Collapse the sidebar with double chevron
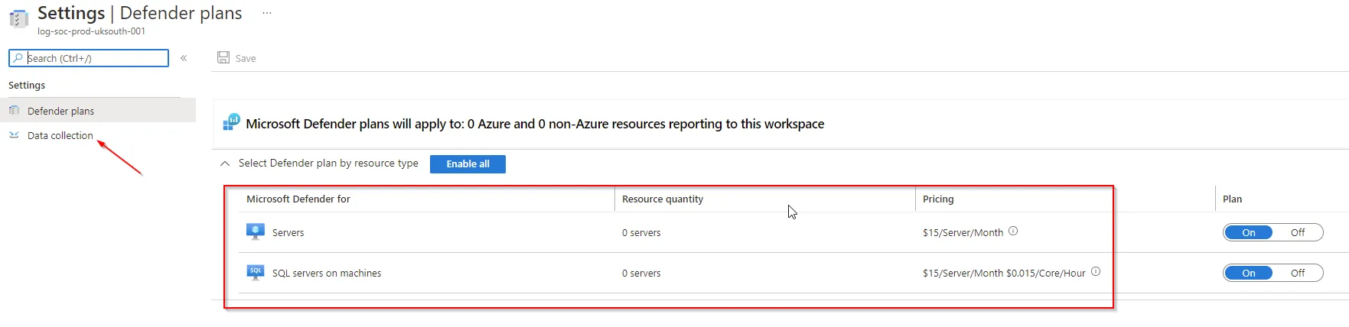1349x327 pixels. [184, 58]
